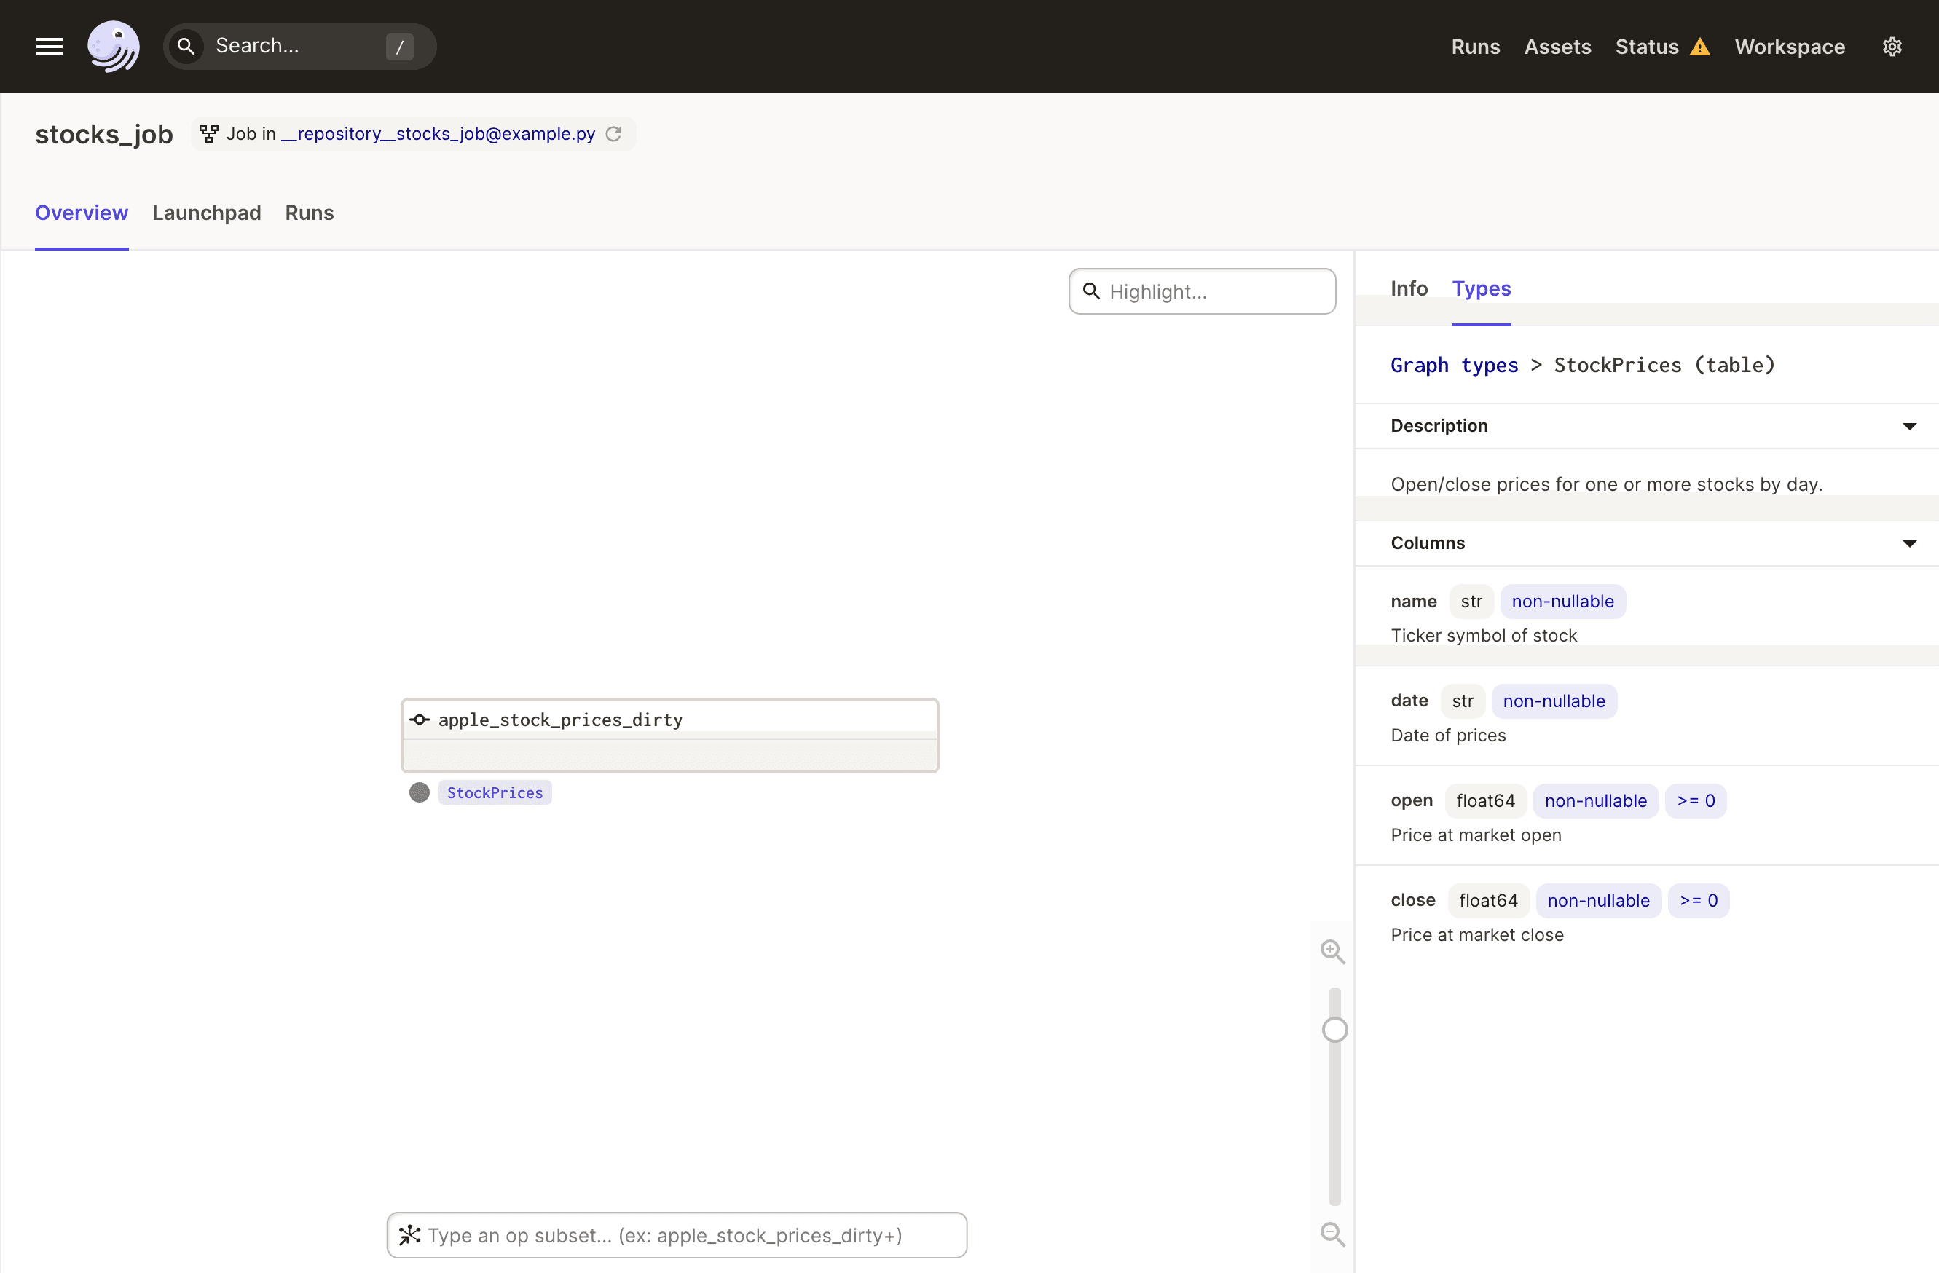Switch to the Launchpad tab

[206, 213]
